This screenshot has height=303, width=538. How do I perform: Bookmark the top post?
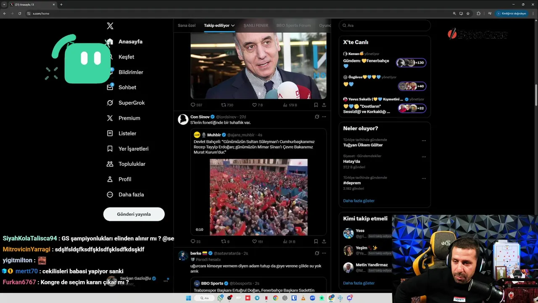[316, 105]
